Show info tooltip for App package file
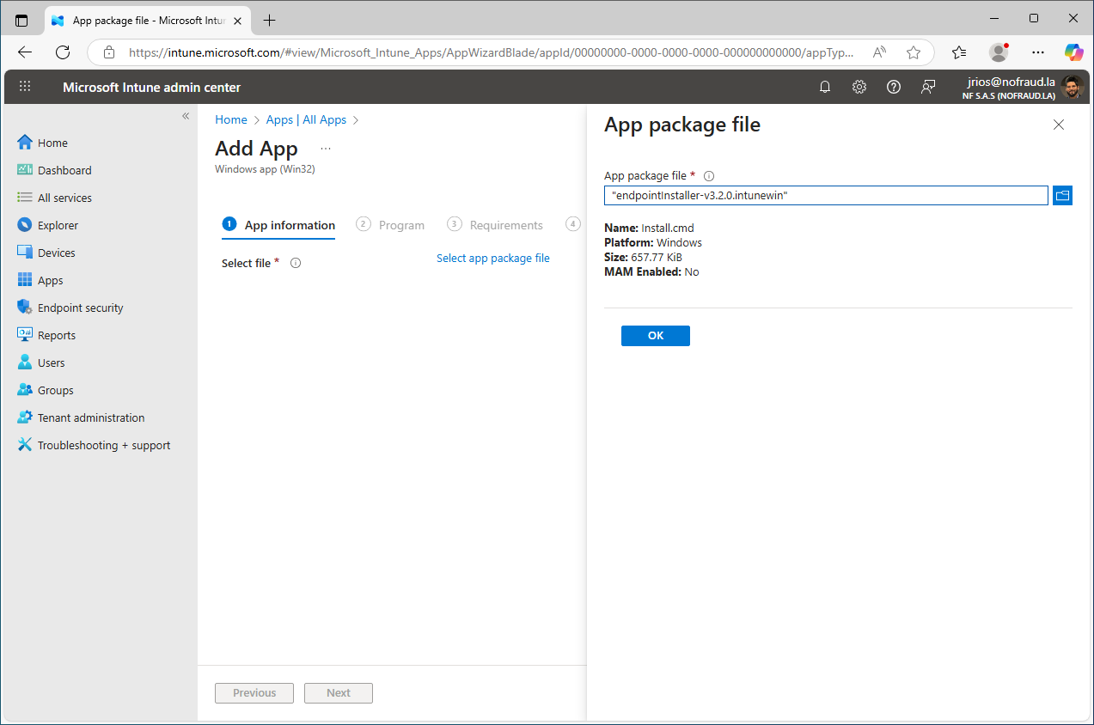This screenshot has width=1094, height=725. pyautogui.click(x=709, y=176)
